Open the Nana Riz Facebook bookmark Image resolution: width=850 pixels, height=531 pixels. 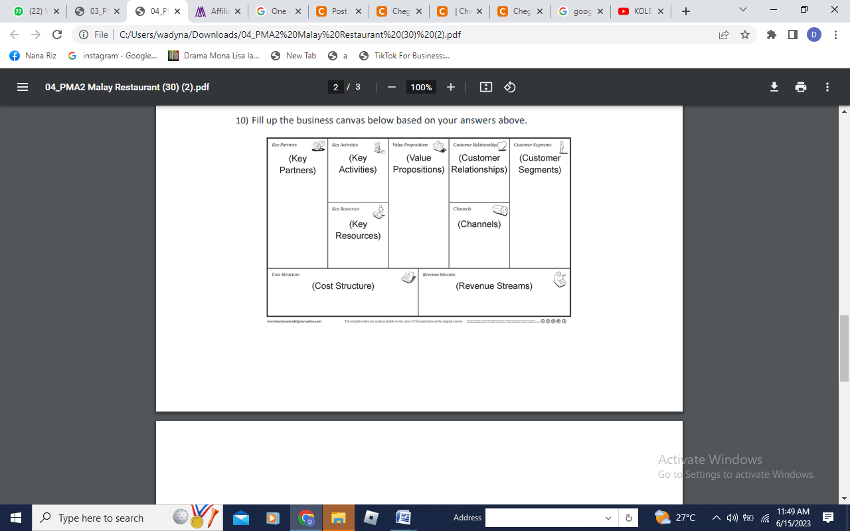33,56
